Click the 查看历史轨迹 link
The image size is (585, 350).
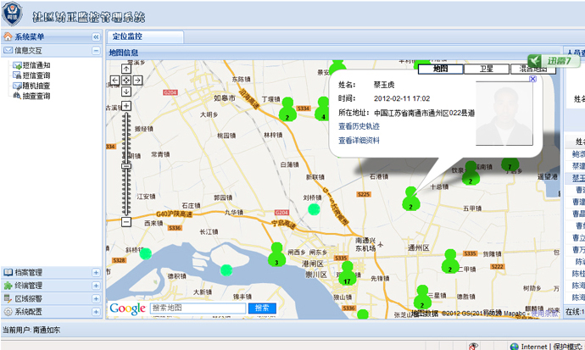[359, 126]
